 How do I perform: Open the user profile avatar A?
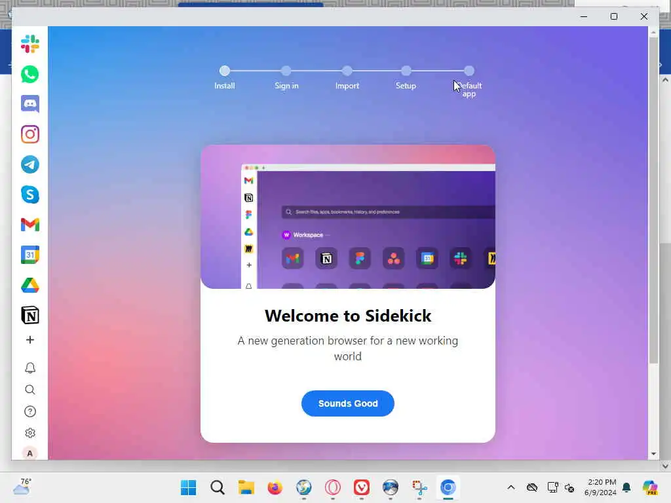30,453
